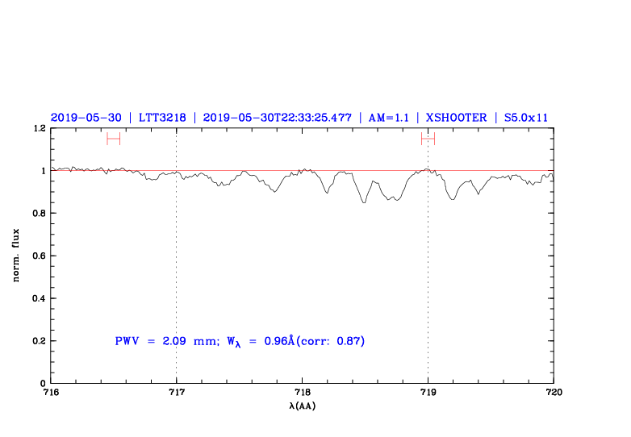
Task: Click the 720 x-axis tick label
Action: 554,393
